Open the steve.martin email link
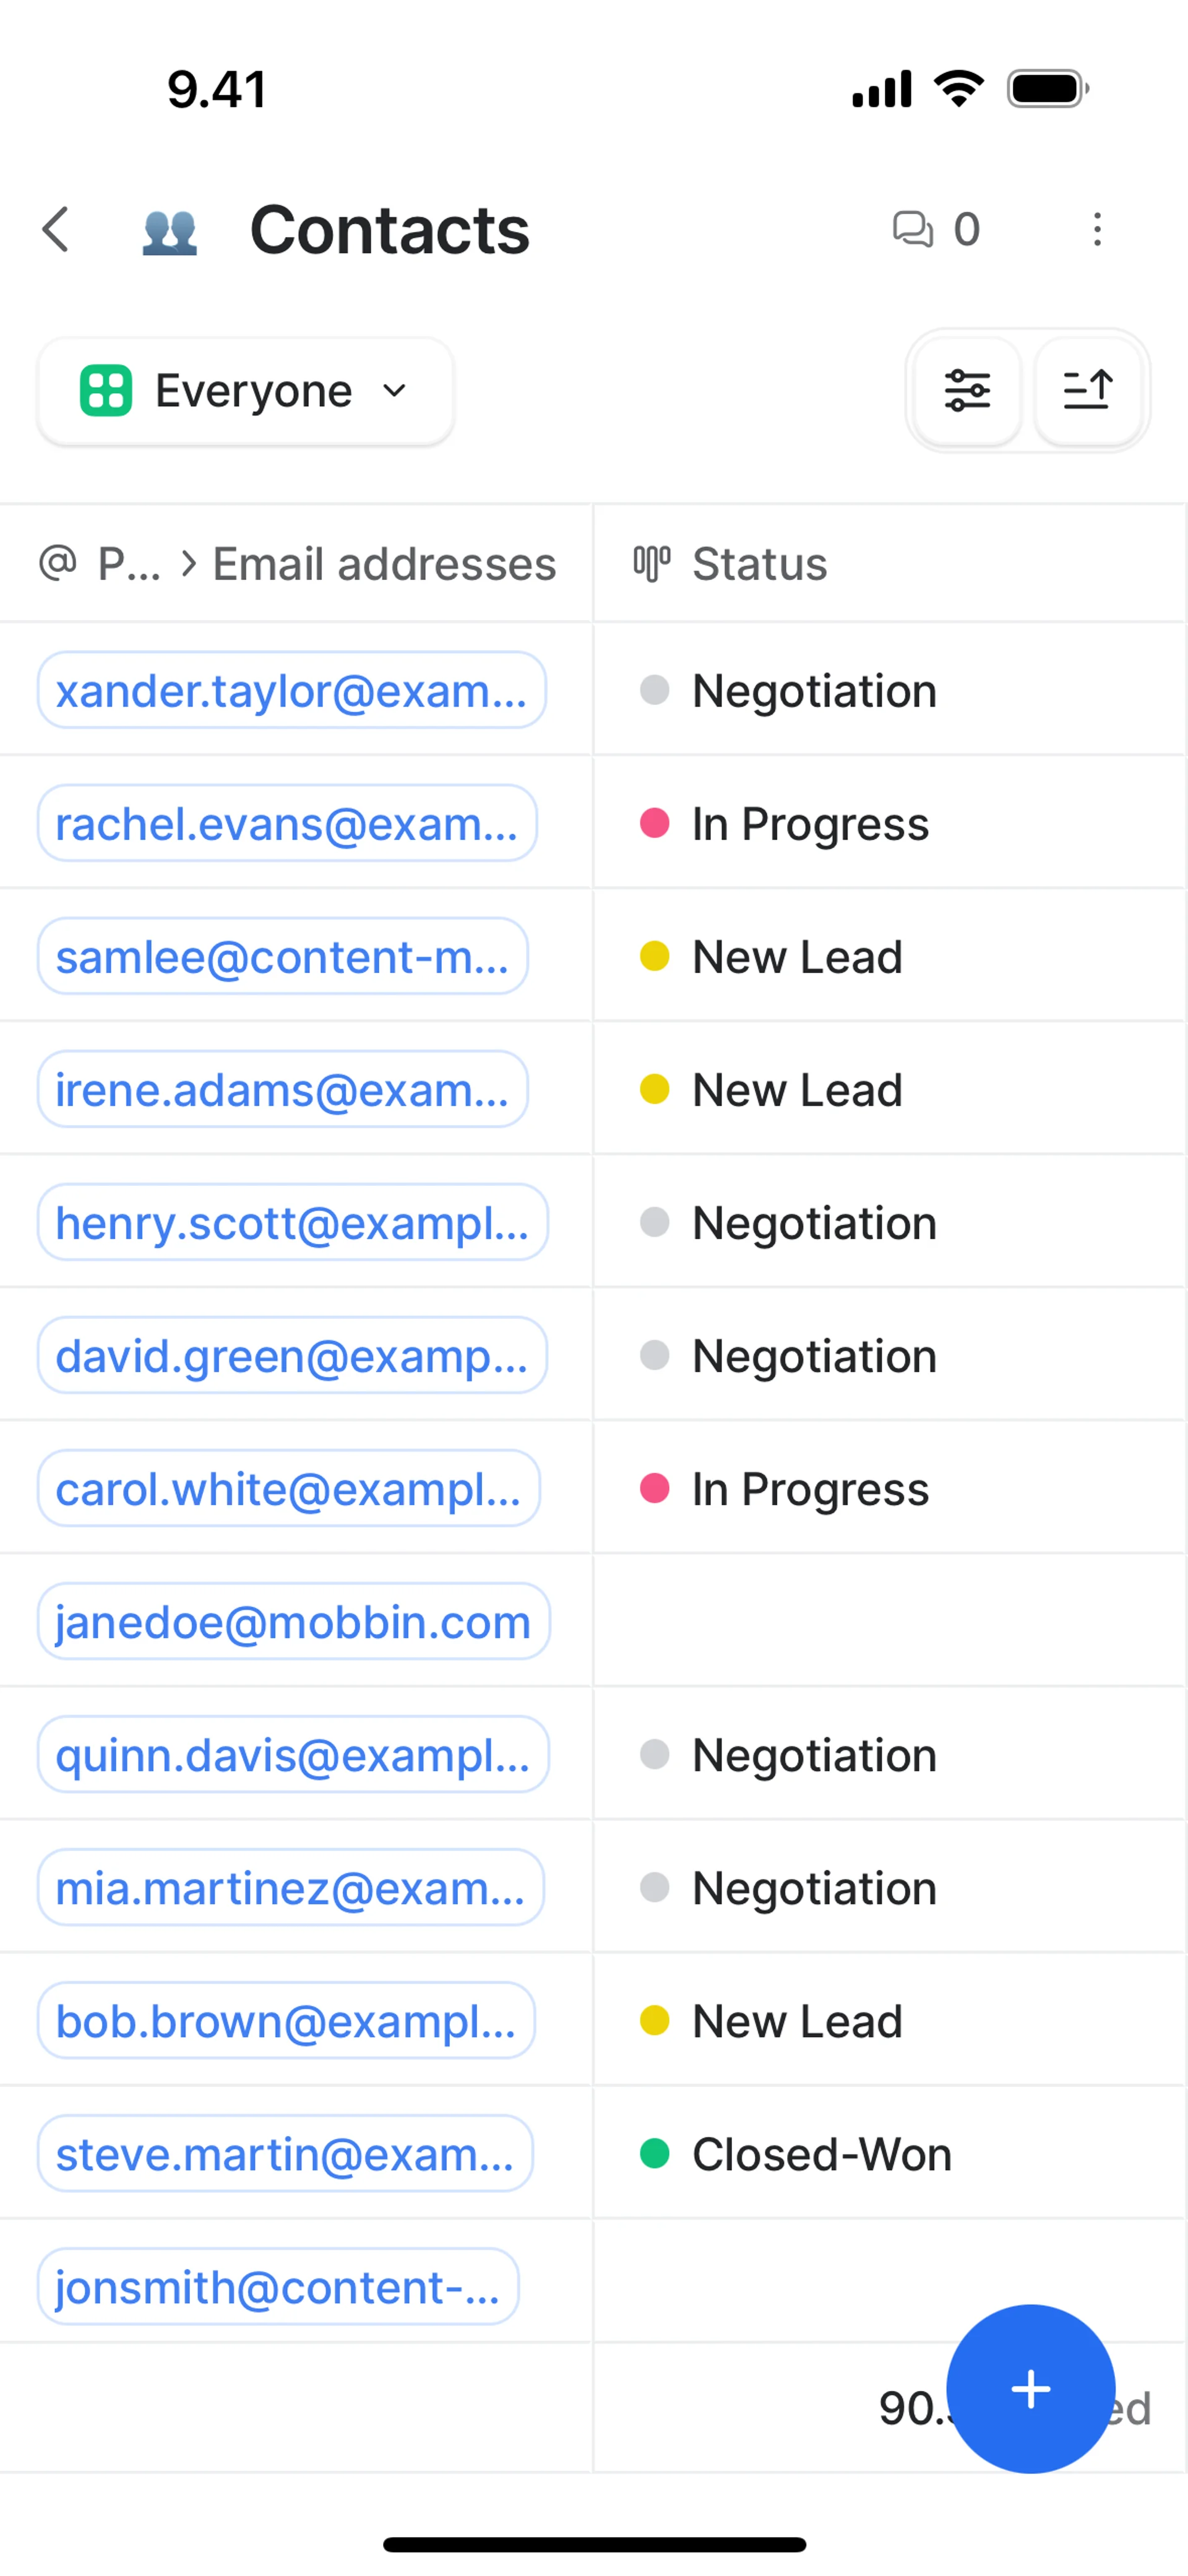 [285, 2154]
